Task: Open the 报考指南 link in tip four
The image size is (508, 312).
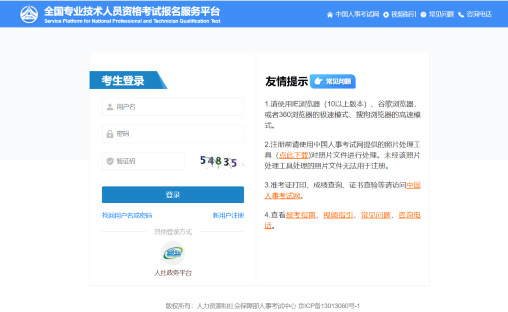Action: click(x=301, y=216)
